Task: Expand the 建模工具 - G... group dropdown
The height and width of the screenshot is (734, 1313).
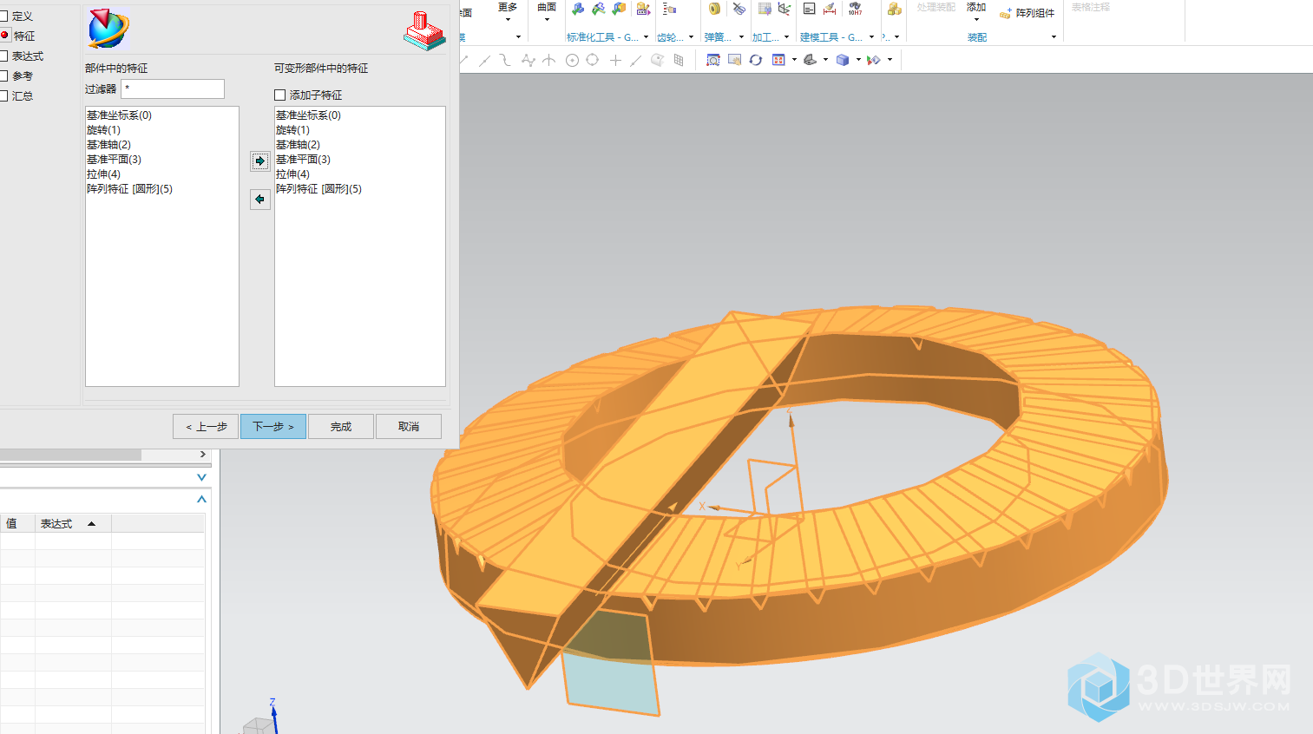Action: pyautogui.click(x=871, y=37)
